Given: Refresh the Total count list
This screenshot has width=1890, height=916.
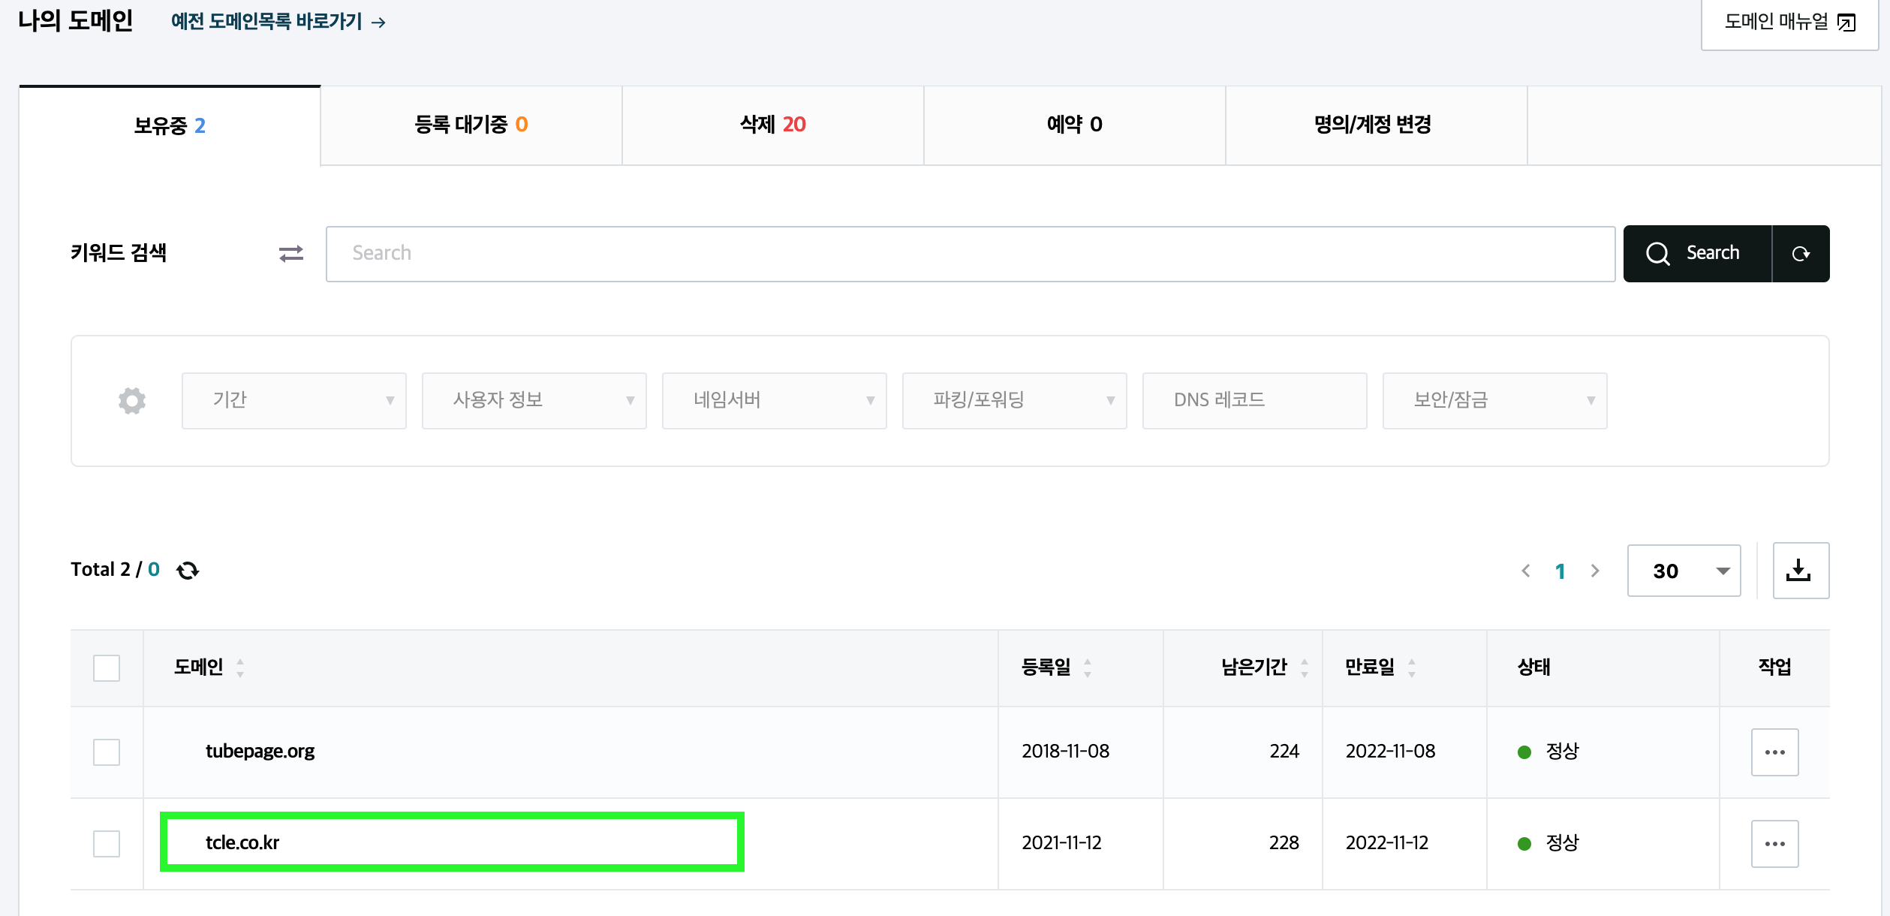Looking at the screenshot, I should point(188,571).
